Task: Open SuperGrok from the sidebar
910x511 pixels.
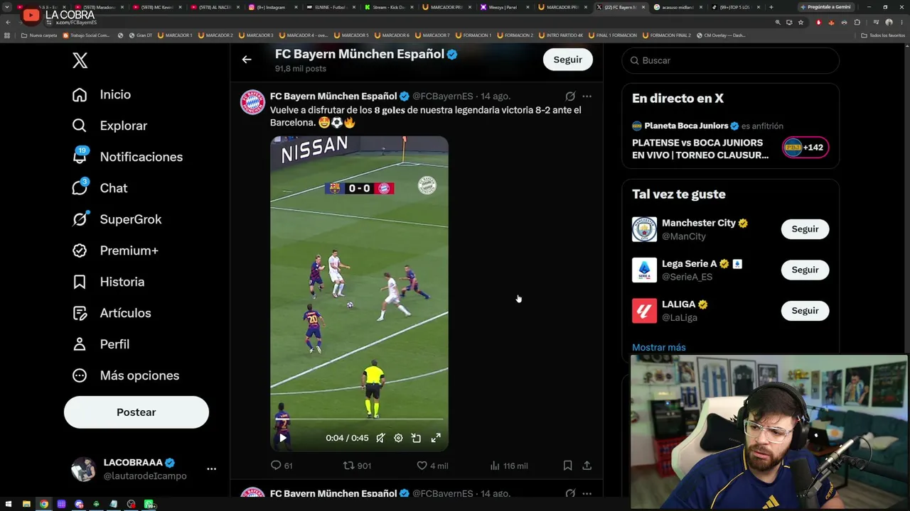Action: click(117, 219)
